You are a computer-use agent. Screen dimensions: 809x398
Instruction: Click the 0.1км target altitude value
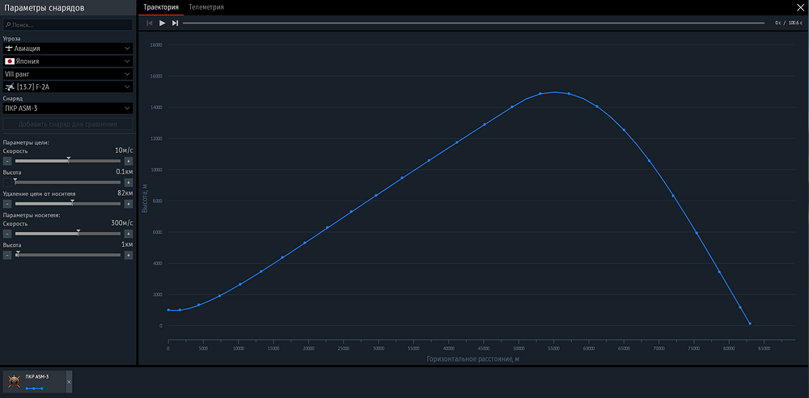[125, 171]
